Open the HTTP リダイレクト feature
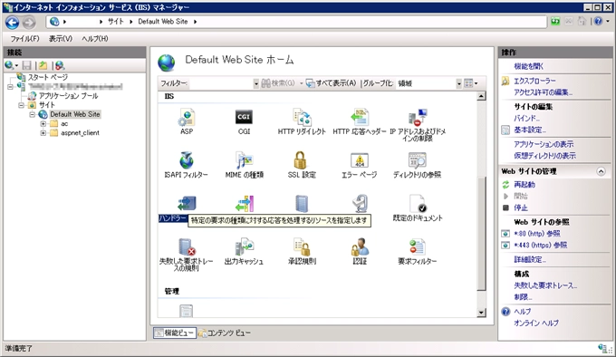616x357 pixels. click(302, 122)
